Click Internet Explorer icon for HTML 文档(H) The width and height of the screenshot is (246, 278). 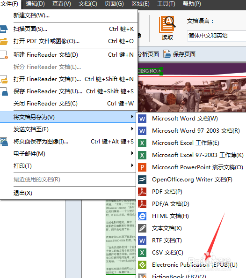click(x=142, y=216)
